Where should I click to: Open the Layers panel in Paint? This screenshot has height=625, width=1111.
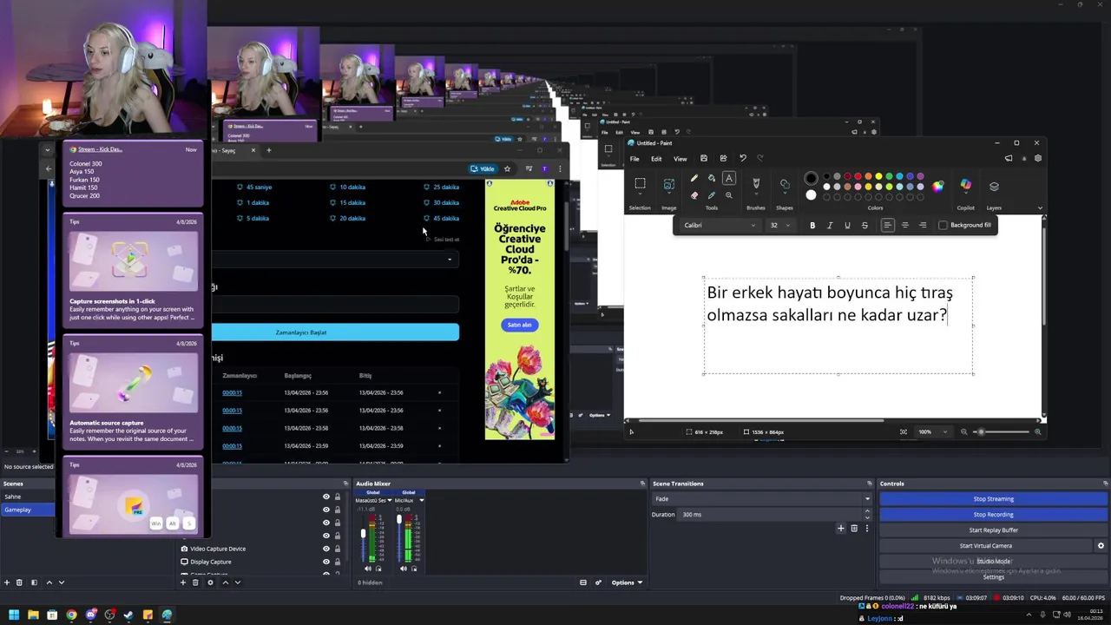pos(994,186)
